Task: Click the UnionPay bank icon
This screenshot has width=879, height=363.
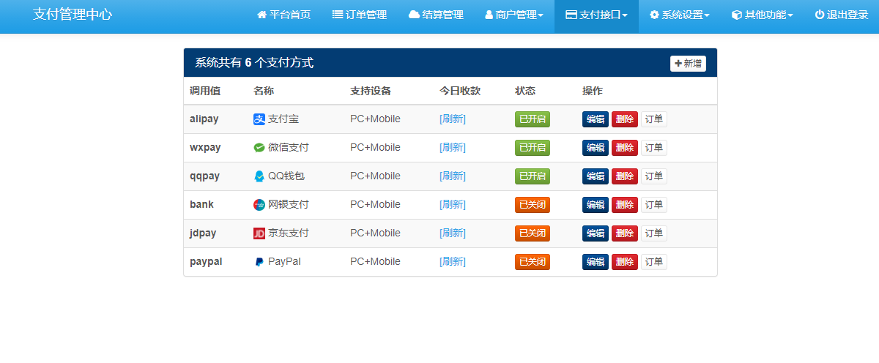Action: click(x=259, y=205)
